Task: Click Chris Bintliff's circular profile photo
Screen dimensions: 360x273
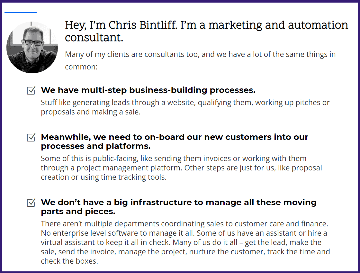Action: pyautogui.click(x=32, y=48)
